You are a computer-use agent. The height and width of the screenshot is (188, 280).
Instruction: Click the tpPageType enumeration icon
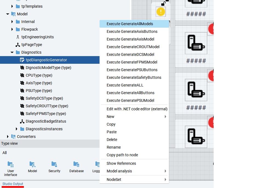click(x=18, y=45)
